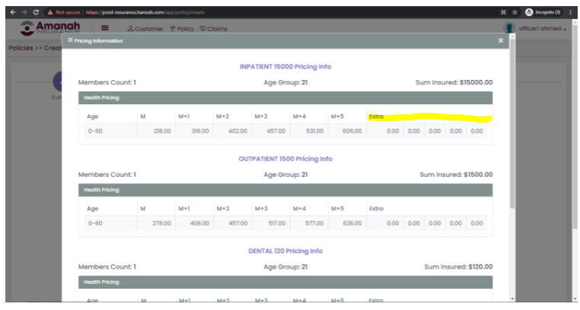Click the browser forward arrow
Image resolution: width=580 pixels, height=310 pixels.
(24, 12)
